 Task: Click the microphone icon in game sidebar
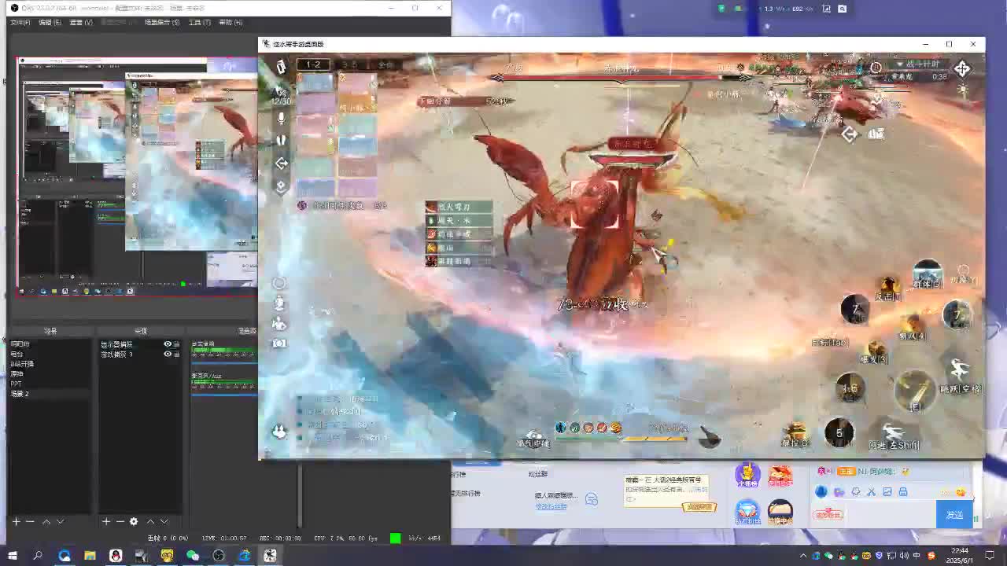click(281, 118)
